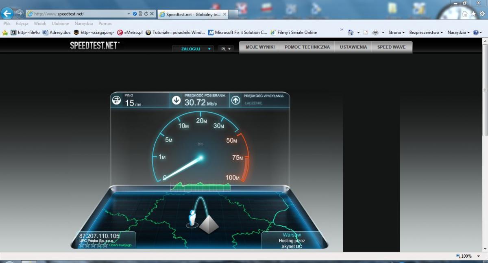Click the 'Oceń swojego' rating link
This screenshot has height=263, width=488.
120,245
